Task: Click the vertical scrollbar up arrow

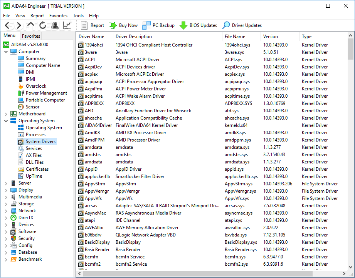Action: pyautogui.click(x=350, y=35)
